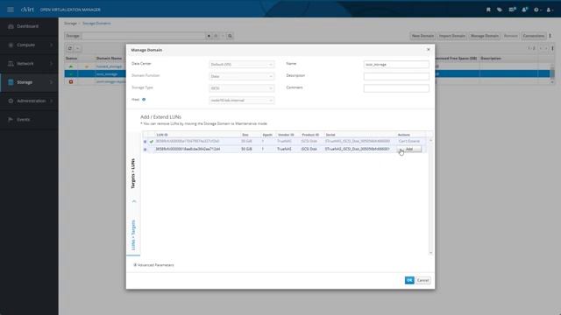Open the bookmarks icon in header

488,10
